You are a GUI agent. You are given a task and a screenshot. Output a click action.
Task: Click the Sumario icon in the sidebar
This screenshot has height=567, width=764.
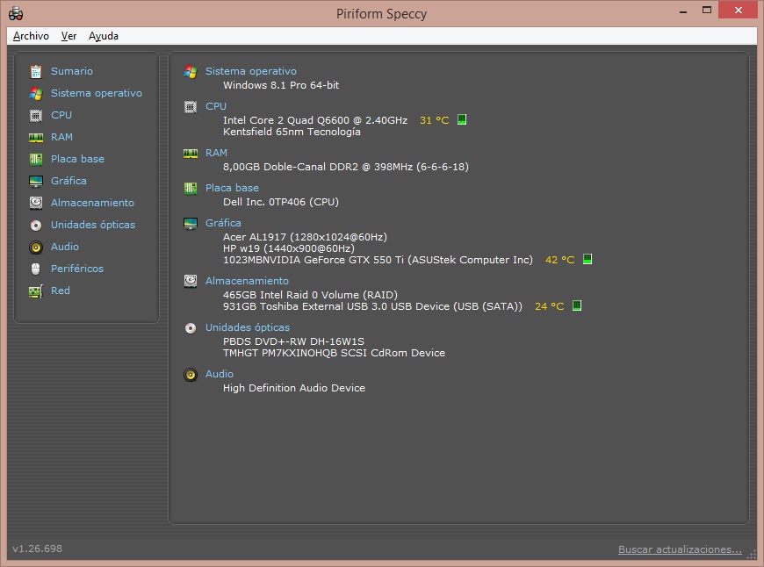36,71
